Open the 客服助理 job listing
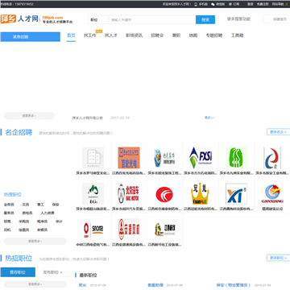This screenshot has height=290, width=290. click(155, 285)
